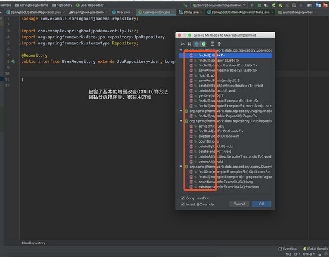329x257 pixels.
Task: Click the Collapse All icon in the dialog toolbar
Action: [x=219, y=44]
